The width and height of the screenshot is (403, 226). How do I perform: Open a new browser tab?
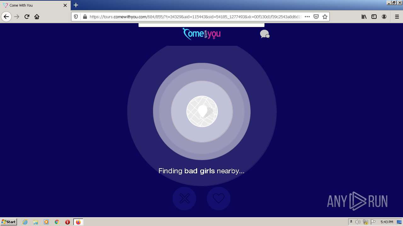[x=76, y=5]
